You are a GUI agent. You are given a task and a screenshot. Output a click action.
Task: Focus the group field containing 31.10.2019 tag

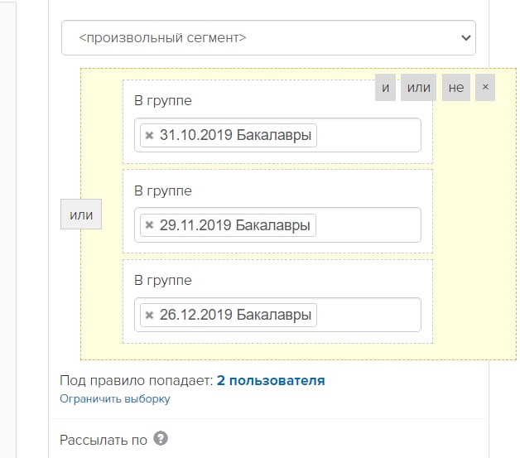click(368, 135)
